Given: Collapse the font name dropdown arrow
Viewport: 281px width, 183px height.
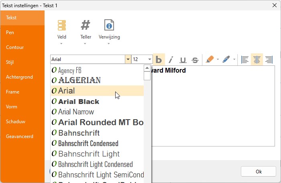Looking at the screenshot, I should (128, 59).
